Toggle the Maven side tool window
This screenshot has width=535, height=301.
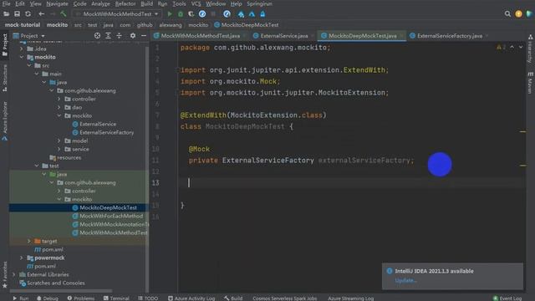pos(530,83)
